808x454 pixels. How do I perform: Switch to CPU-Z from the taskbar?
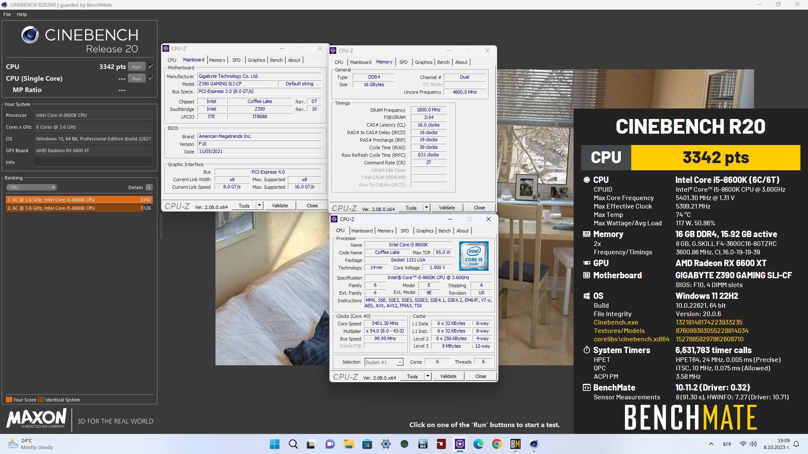pyautogui.click(x=460, y=444)
